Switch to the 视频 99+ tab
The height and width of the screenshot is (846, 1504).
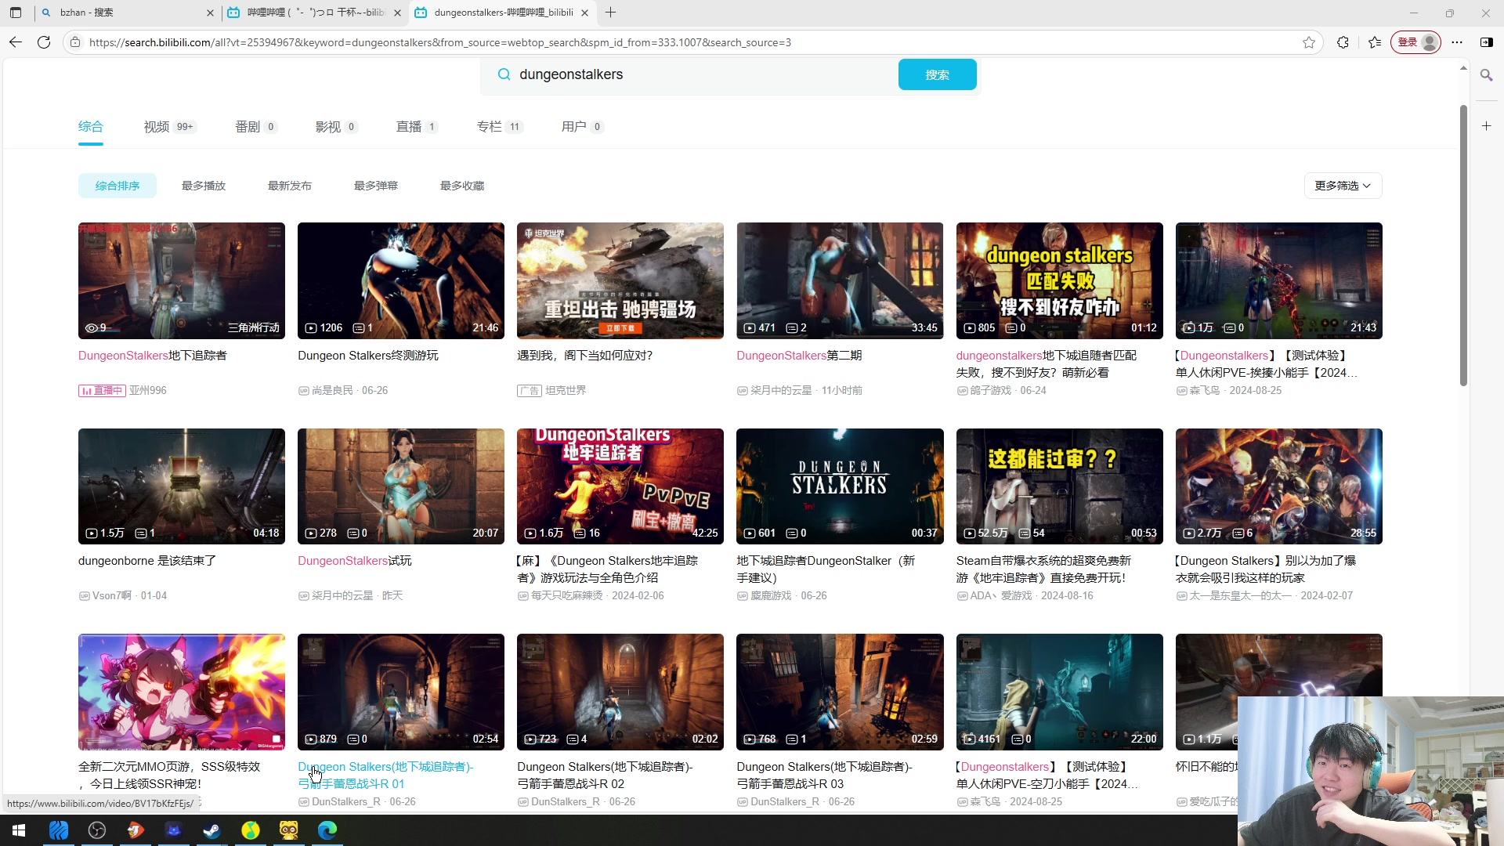pyautogui.click(x=168, y=127)
